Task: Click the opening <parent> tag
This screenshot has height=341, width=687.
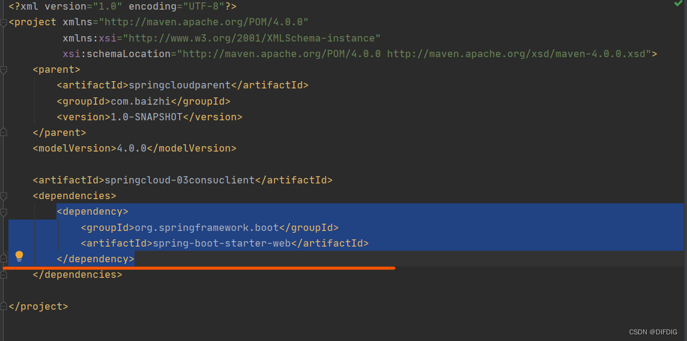Action: pos(56,69)
